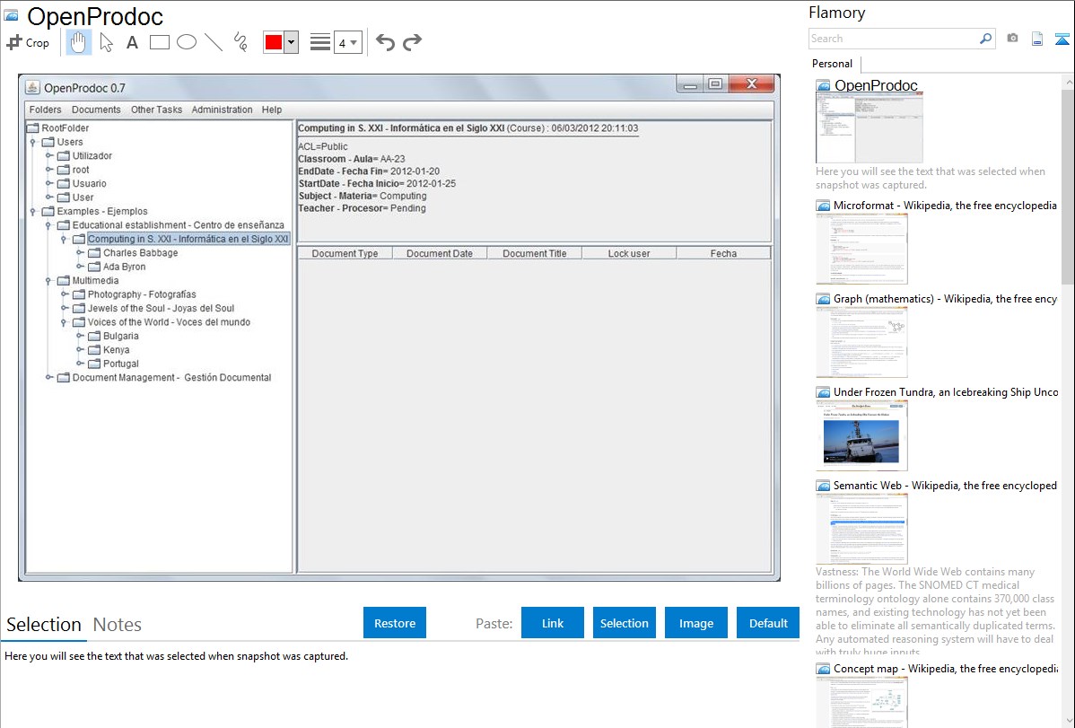Click the Document Date column header
Image resolution: width=1075 pixels, height=728 pixels.
click(x=440, y=253)
